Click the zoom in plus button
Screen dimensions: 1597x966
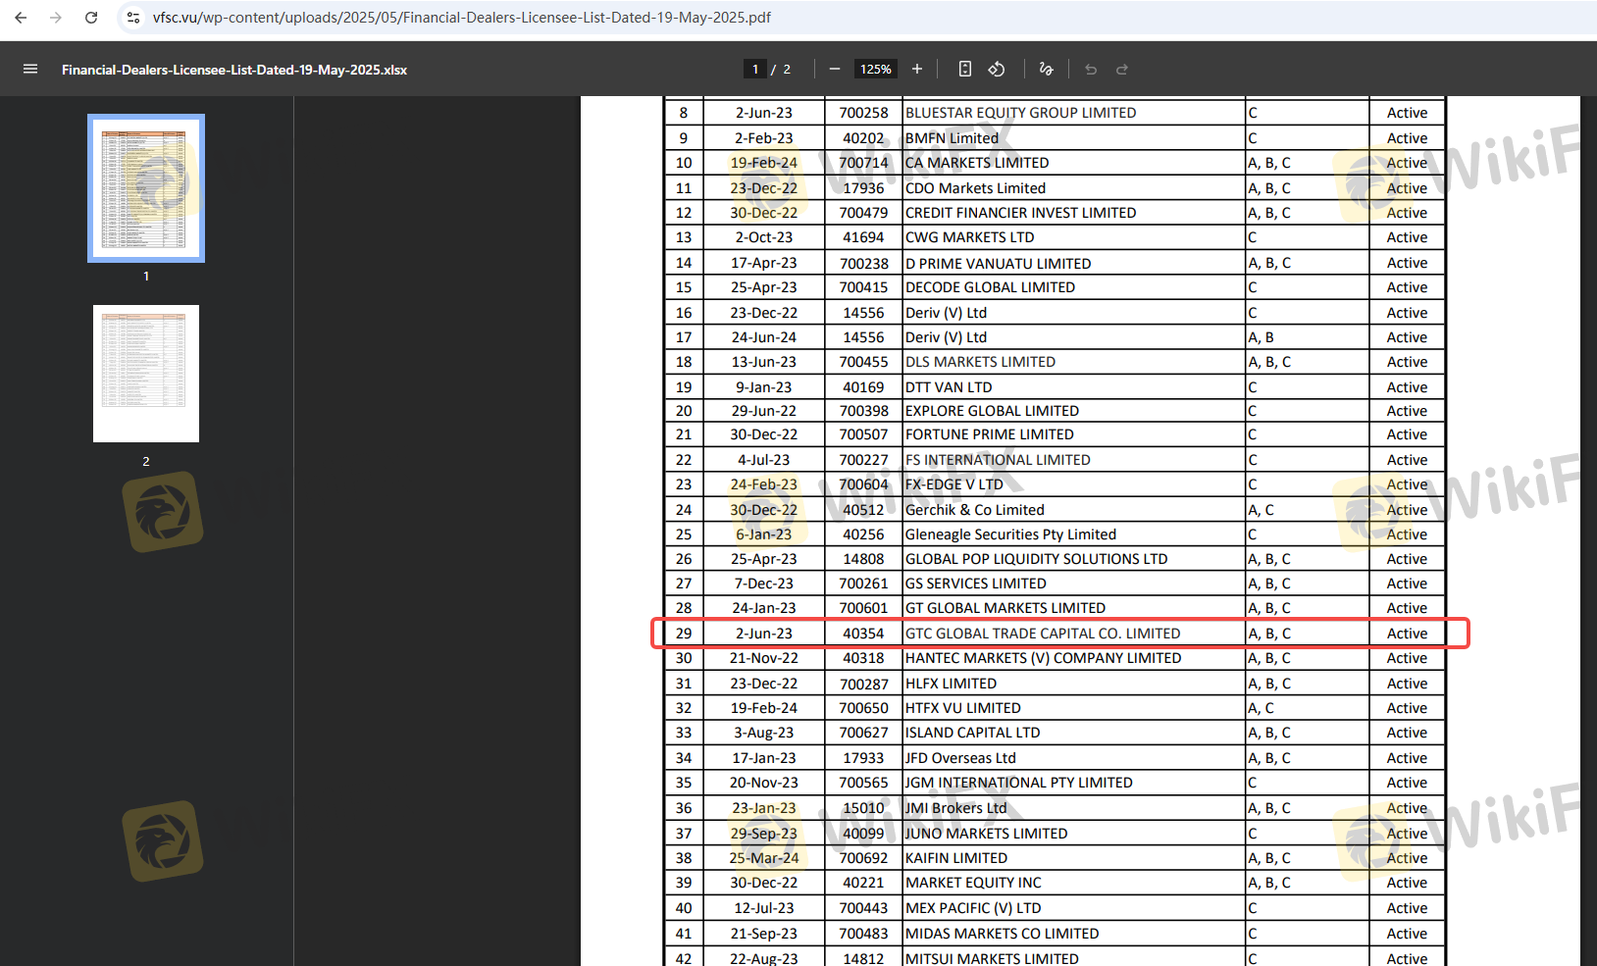point(917,69)
